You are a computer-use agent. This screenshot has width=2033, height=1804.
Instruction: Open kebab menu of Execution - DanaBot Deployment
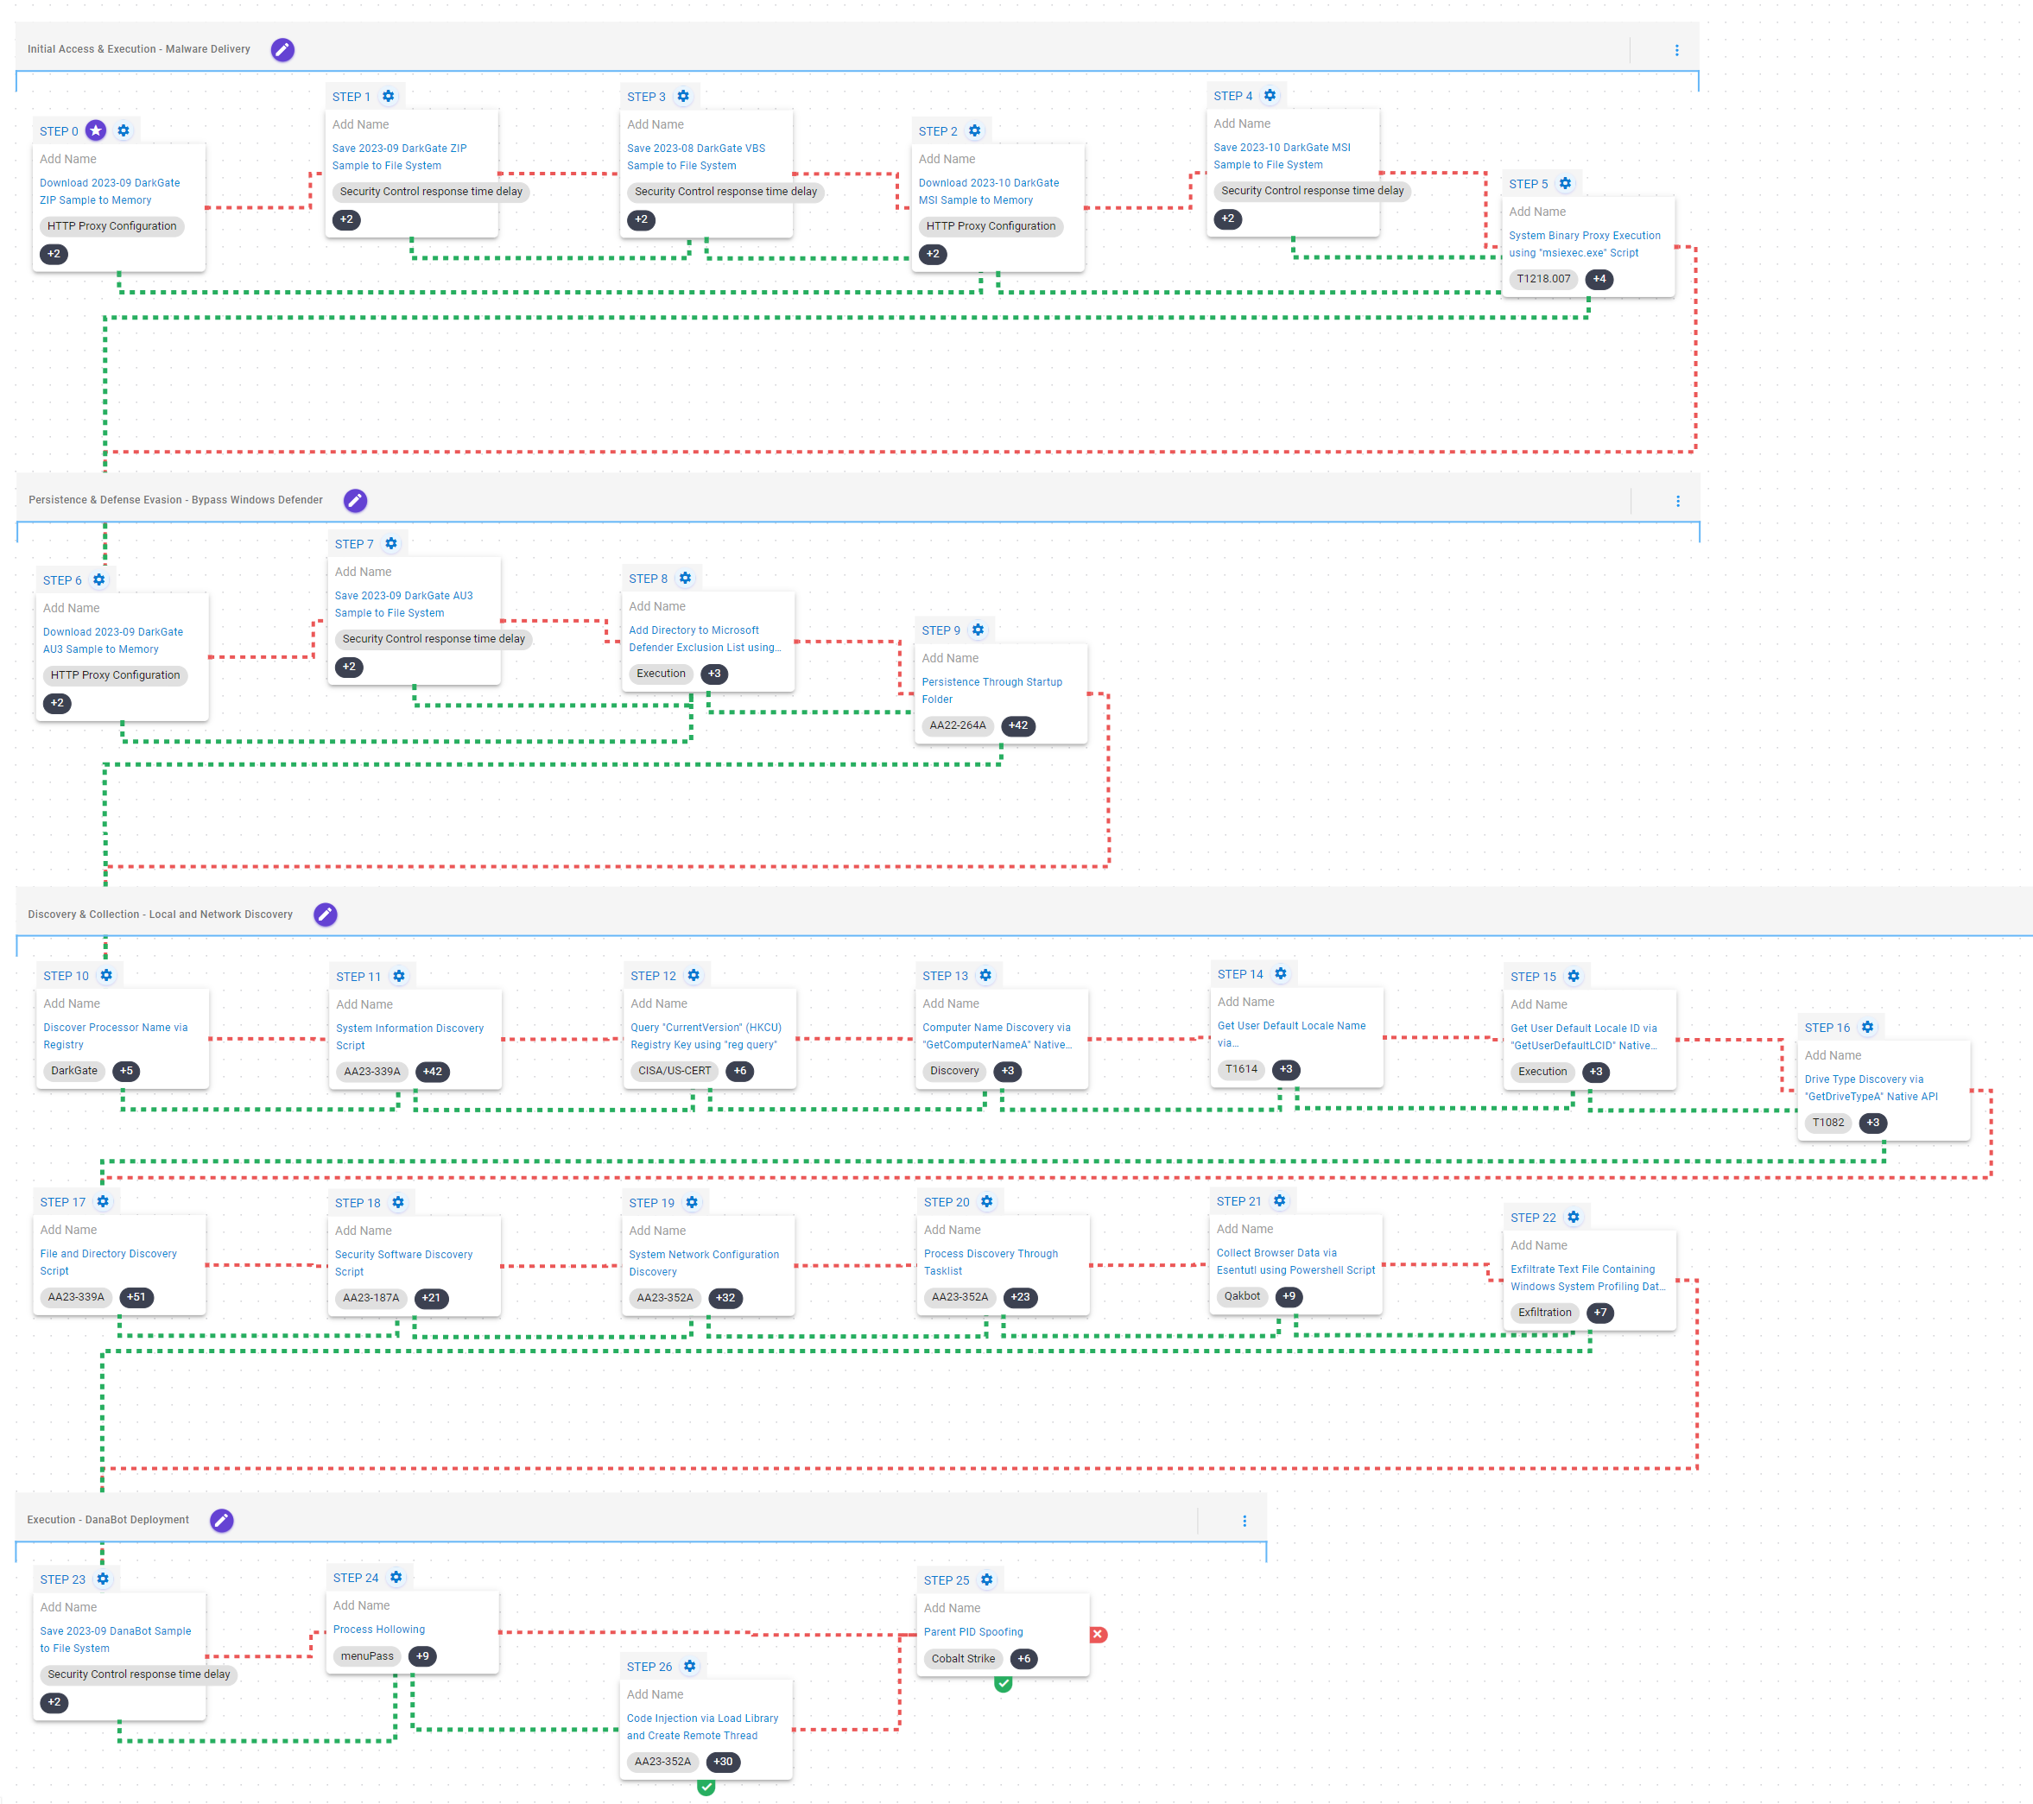coord(1244,1521)
